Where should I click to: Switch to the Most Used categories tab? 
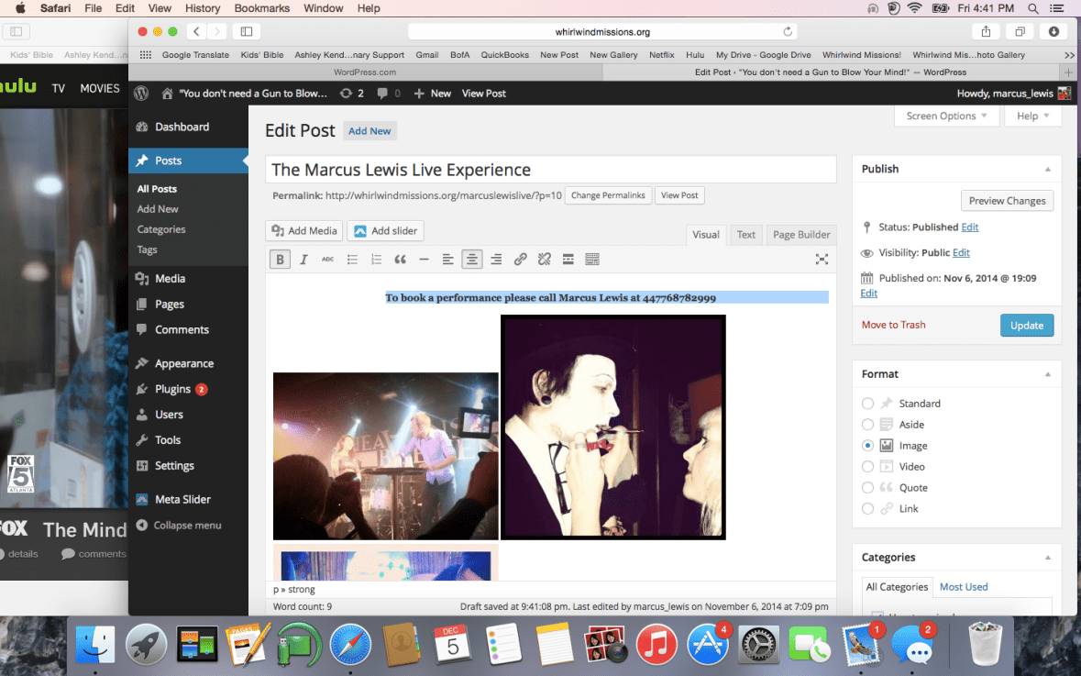coord(964,586)
